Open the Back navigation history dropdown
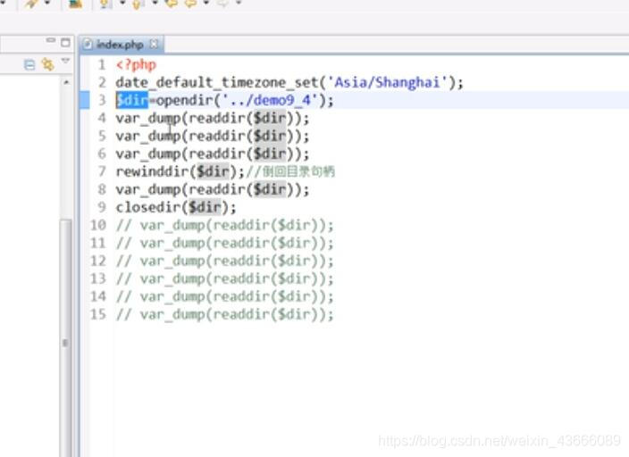629x457 pixels. (206, 3)
